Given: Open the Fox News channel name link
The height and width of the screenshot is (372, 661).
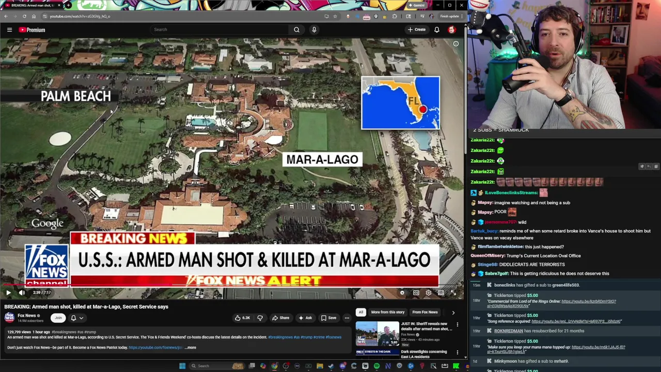Looking at the screenshot, I should point(27,316).
